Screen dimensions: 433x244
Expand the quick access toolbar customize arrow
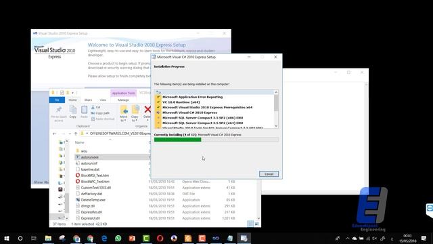73,93
